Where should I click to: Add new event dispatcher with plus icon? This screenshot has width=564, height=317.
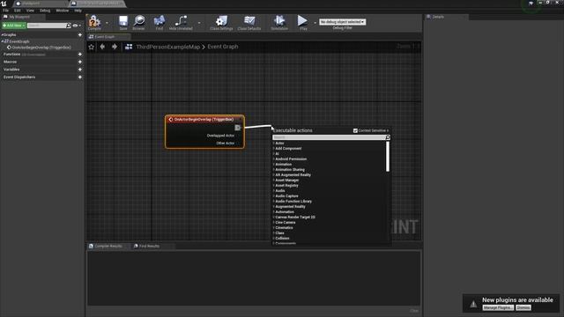[x=80, y=77]
